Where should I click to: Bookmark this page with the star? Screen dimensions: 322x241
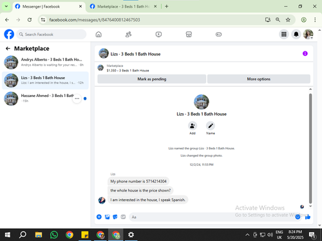(288, 20)
